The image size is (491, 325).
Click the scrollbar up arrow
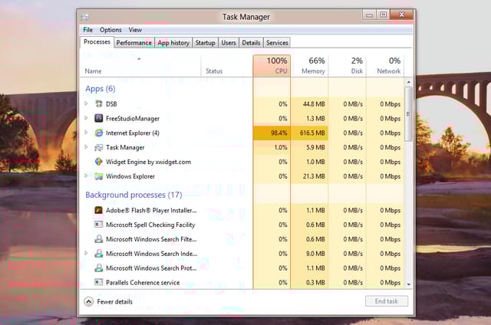(408, 82)
